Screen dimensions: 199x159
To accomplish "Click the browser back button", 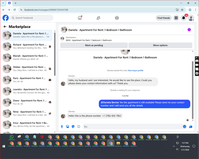I will [4, 10].
